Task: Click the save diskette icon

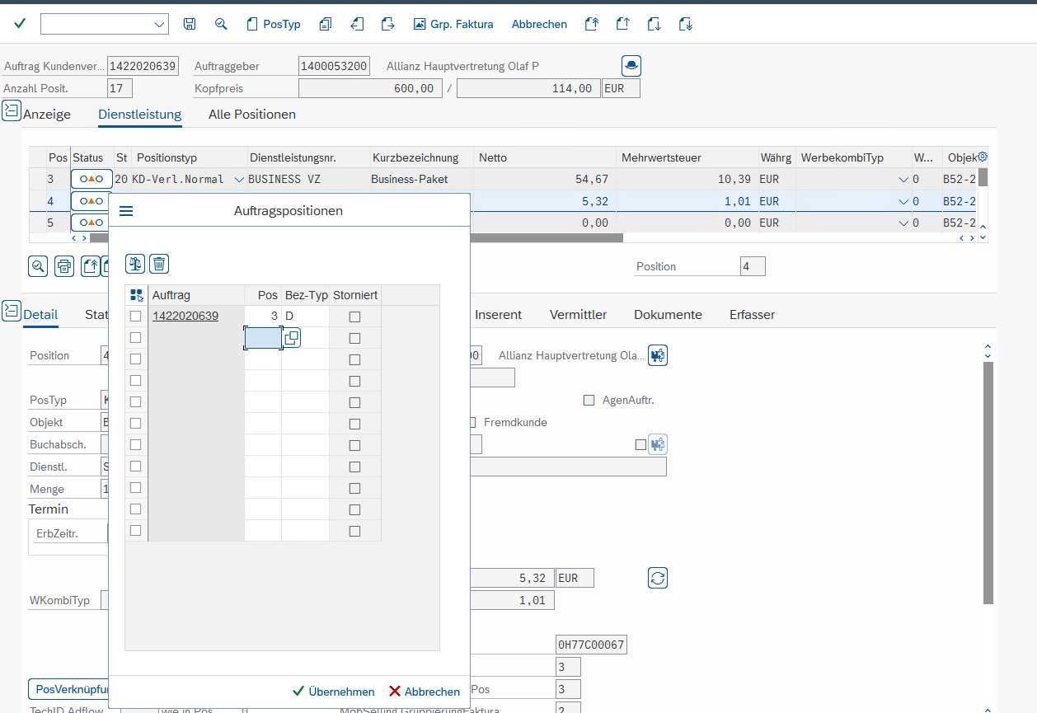Action: (x=190, y=24)
